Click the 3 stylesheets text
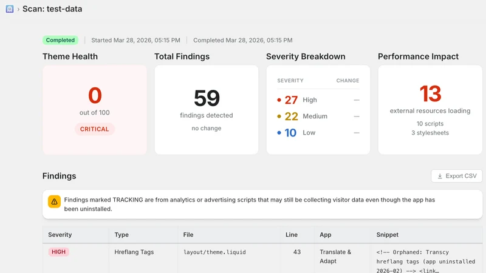Viewport: 486px width, 273px height. pos(430,133)
